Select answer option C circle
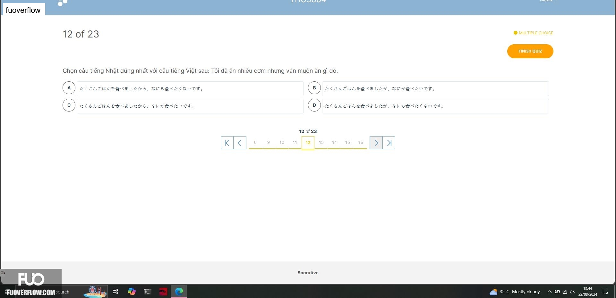Screen dimensions: 616x298 click(69, 105)
